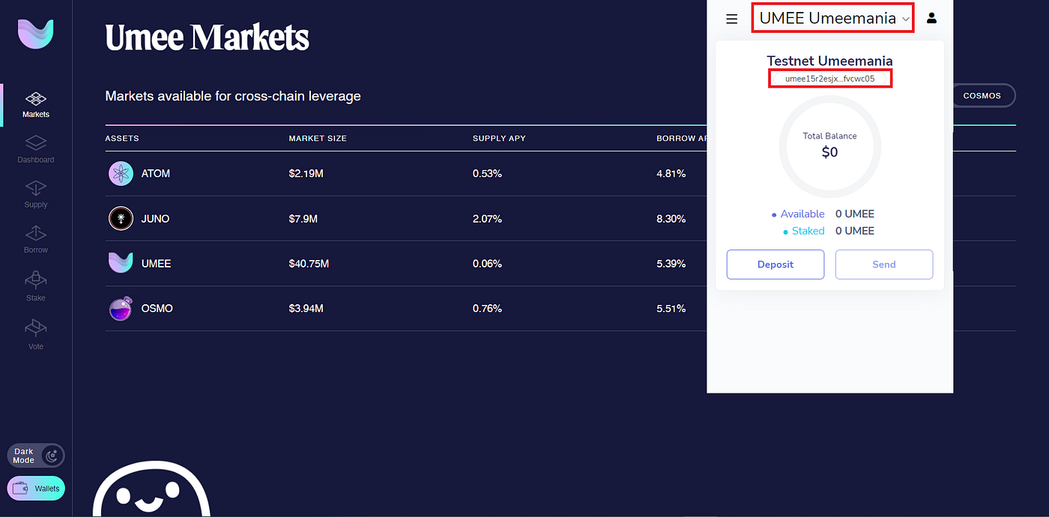
Task: Expand the UMEE Umeemania chain dropdown
Action: click(833, 18)
